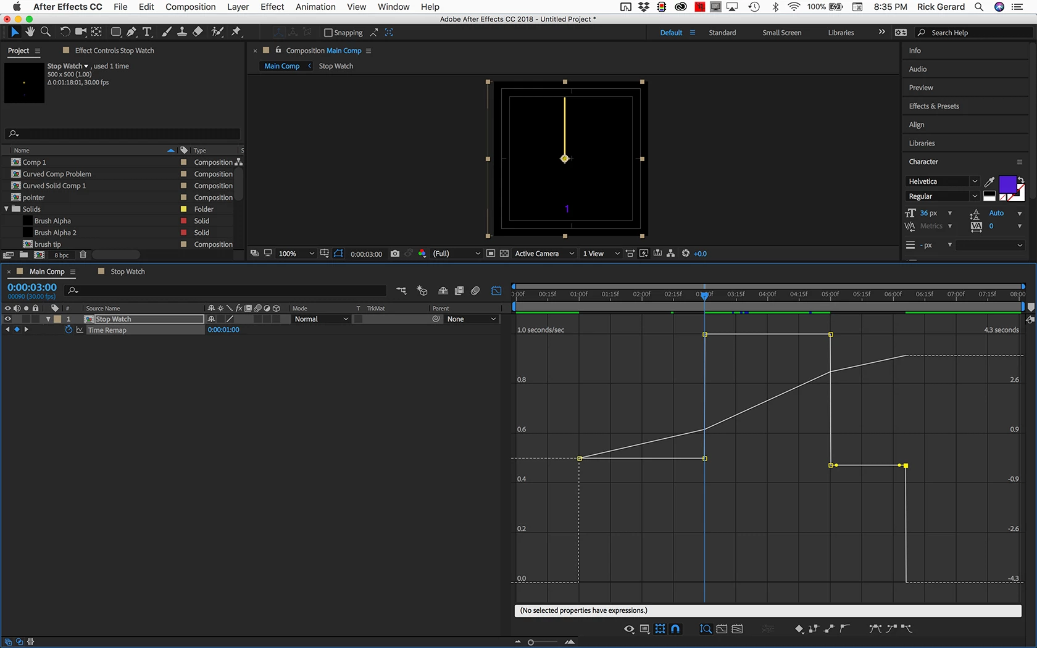Open the Align panel

coord(917,125)
